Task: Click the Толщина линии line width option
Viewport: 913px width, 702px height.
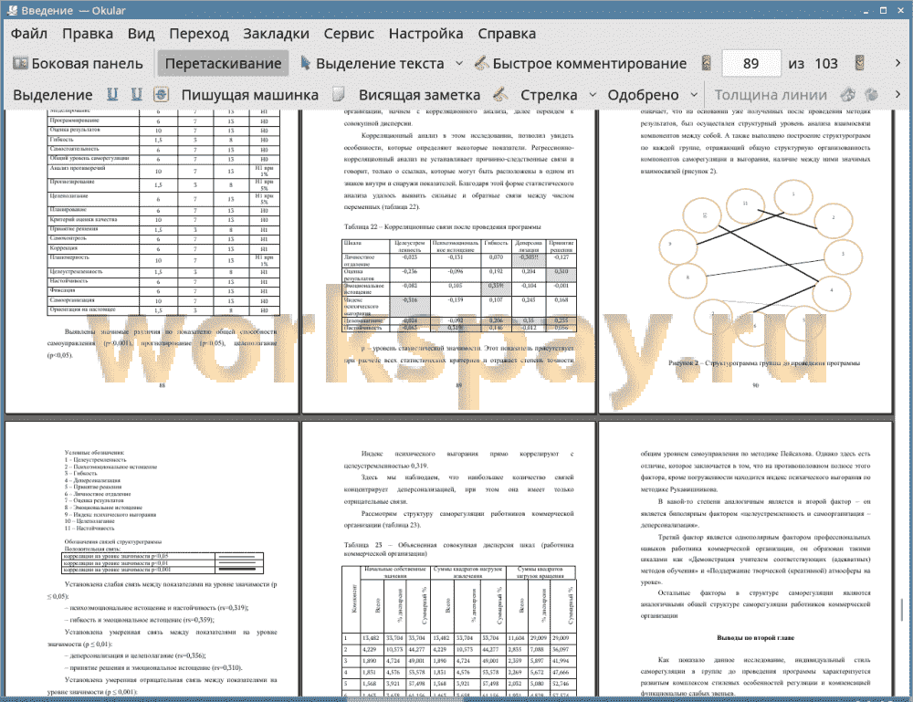Action: (771, 95)
